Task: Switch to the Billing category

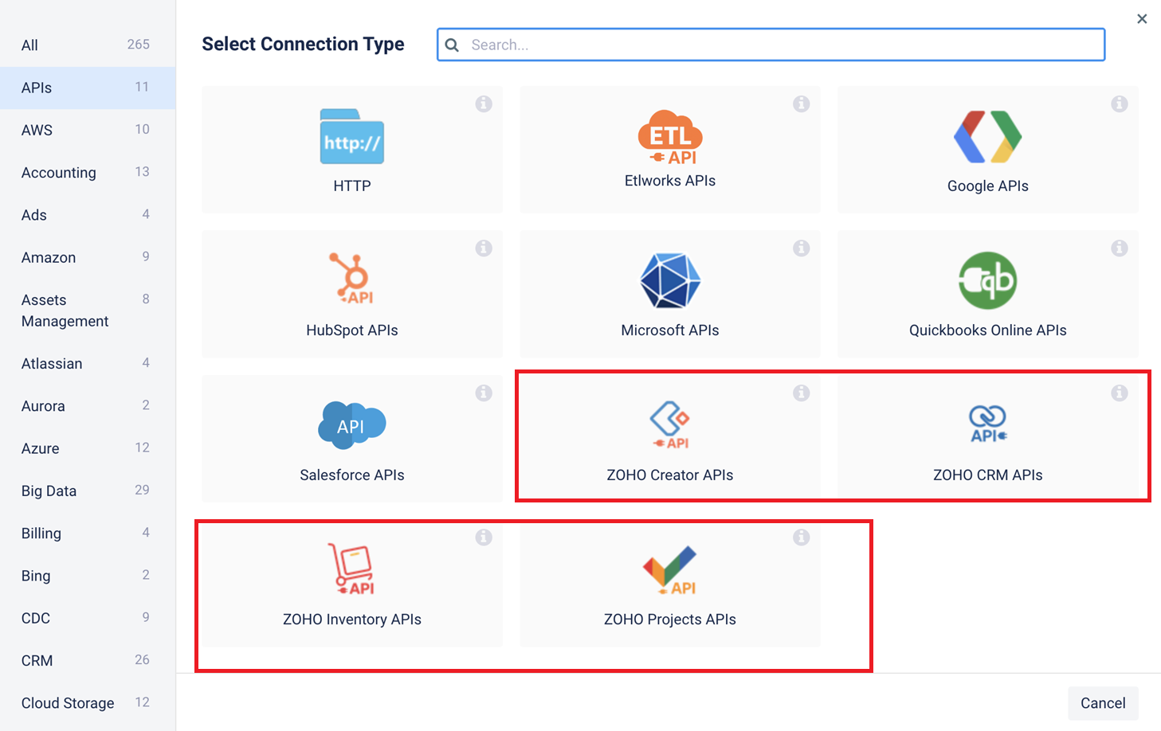Action: 88,534
